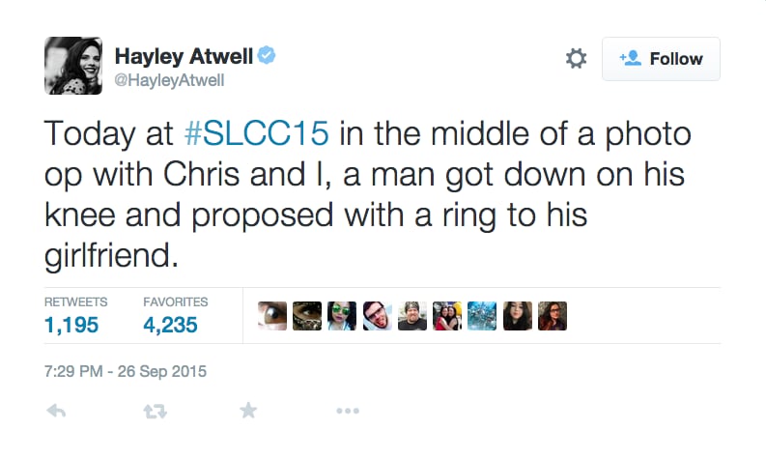The width and height of the screenshot is (766, 459).
Task: Click the blue verified badge
Action: (267, 55)
